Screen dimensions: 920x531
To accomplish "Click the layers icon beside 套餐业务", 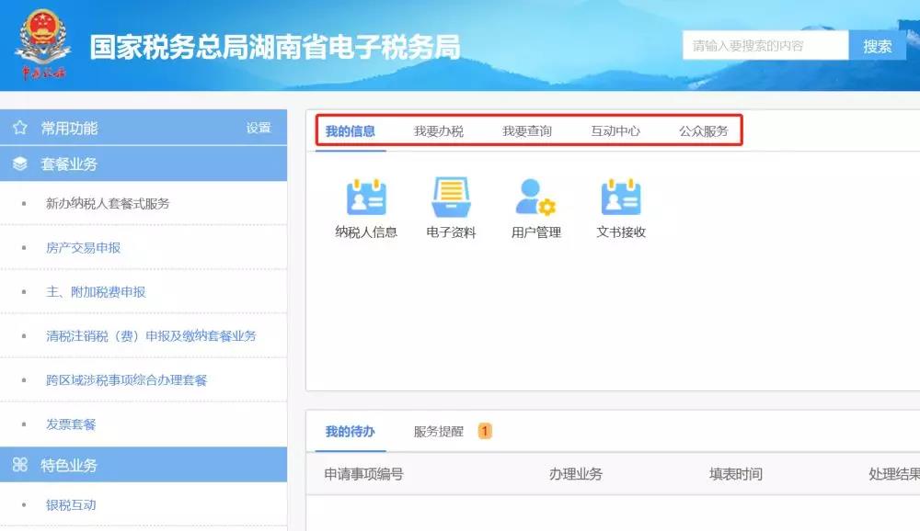I will [19, 164].
